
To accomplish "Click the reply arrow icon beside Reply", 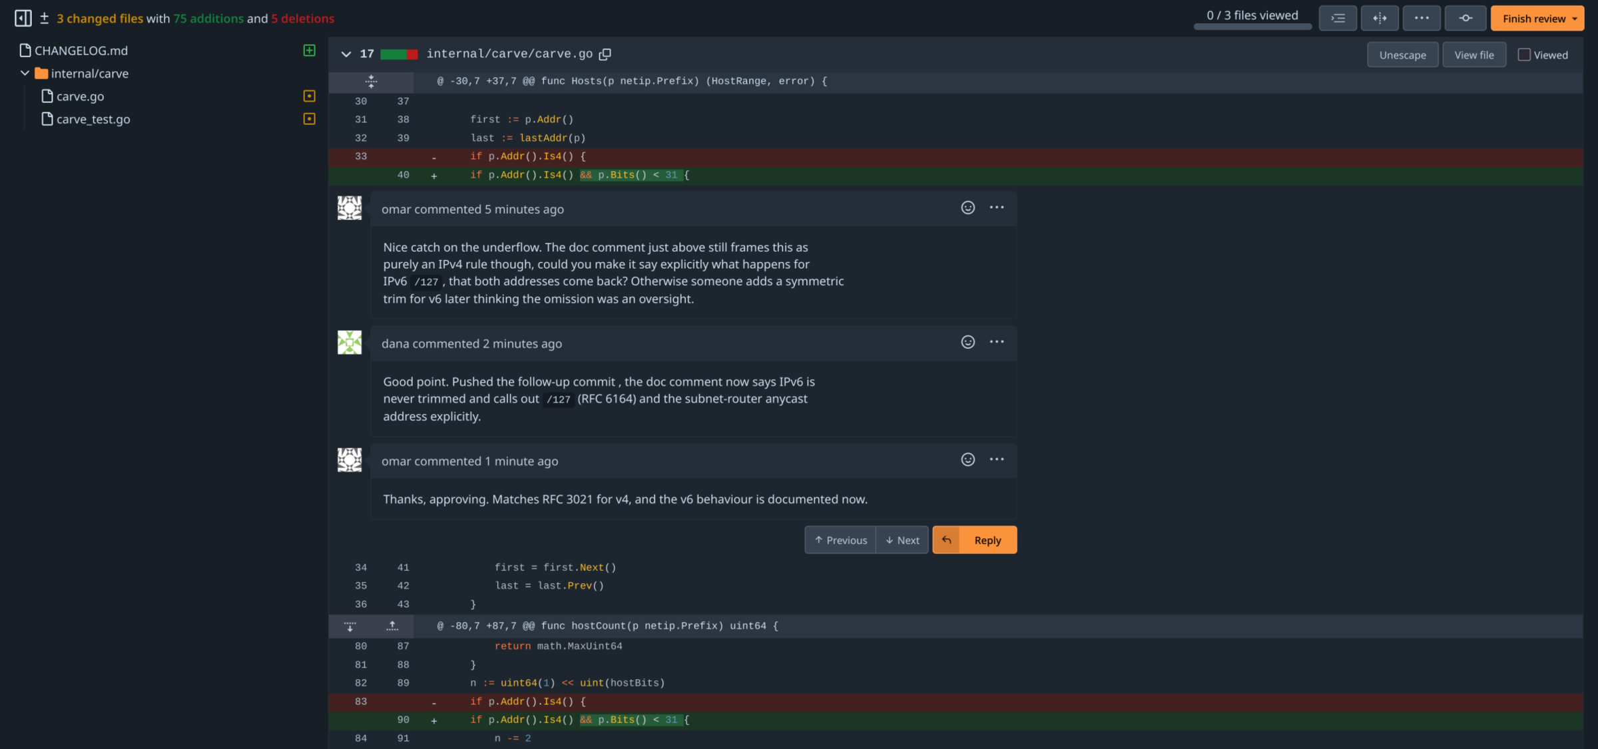I will click(946, 540).
